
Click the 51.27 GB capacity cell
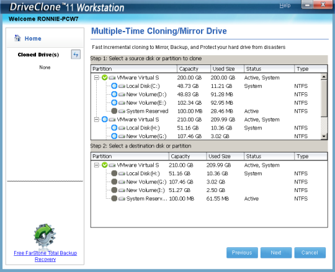coord(179,190)
